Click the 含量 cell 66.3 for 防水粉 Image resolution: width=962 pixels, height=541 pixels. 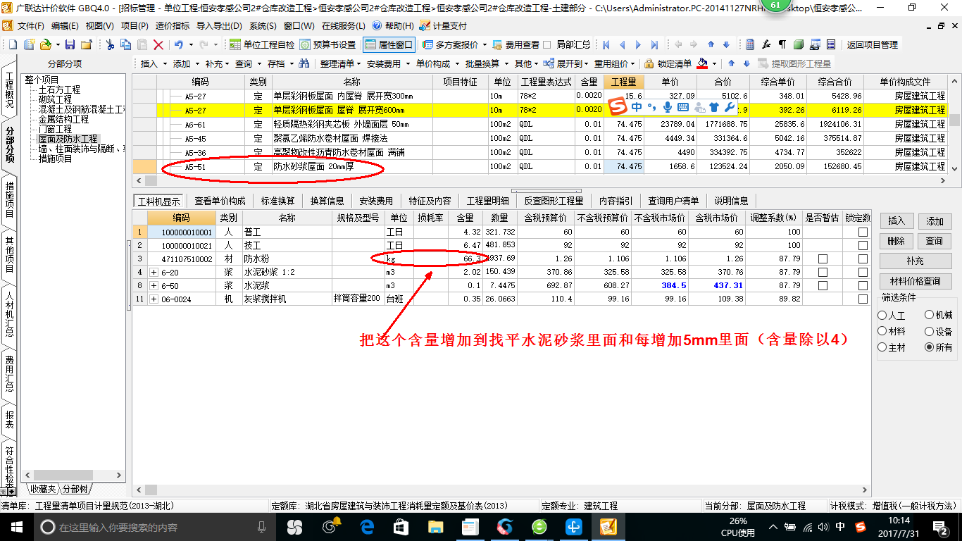pyautogui.click(x=466, y=259)
